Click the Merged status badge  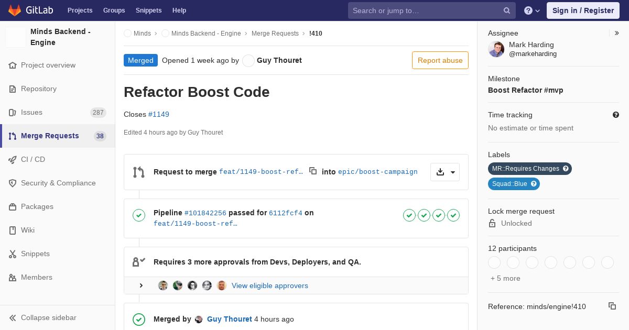(x=140, y=60)
